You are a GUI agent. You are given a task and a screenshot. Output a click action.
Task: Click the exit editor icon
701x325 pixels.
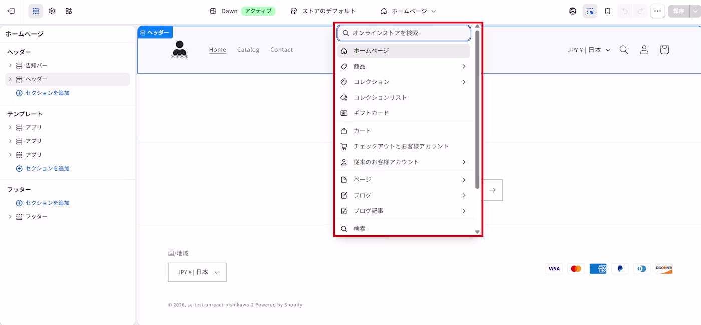11,11
